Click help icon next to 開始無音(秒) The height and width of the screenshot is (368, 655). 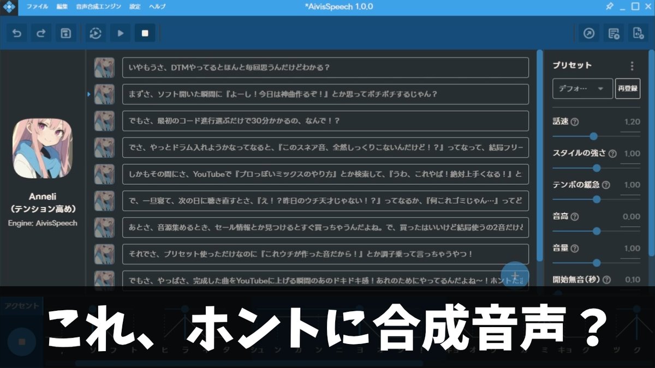point(607,280)
